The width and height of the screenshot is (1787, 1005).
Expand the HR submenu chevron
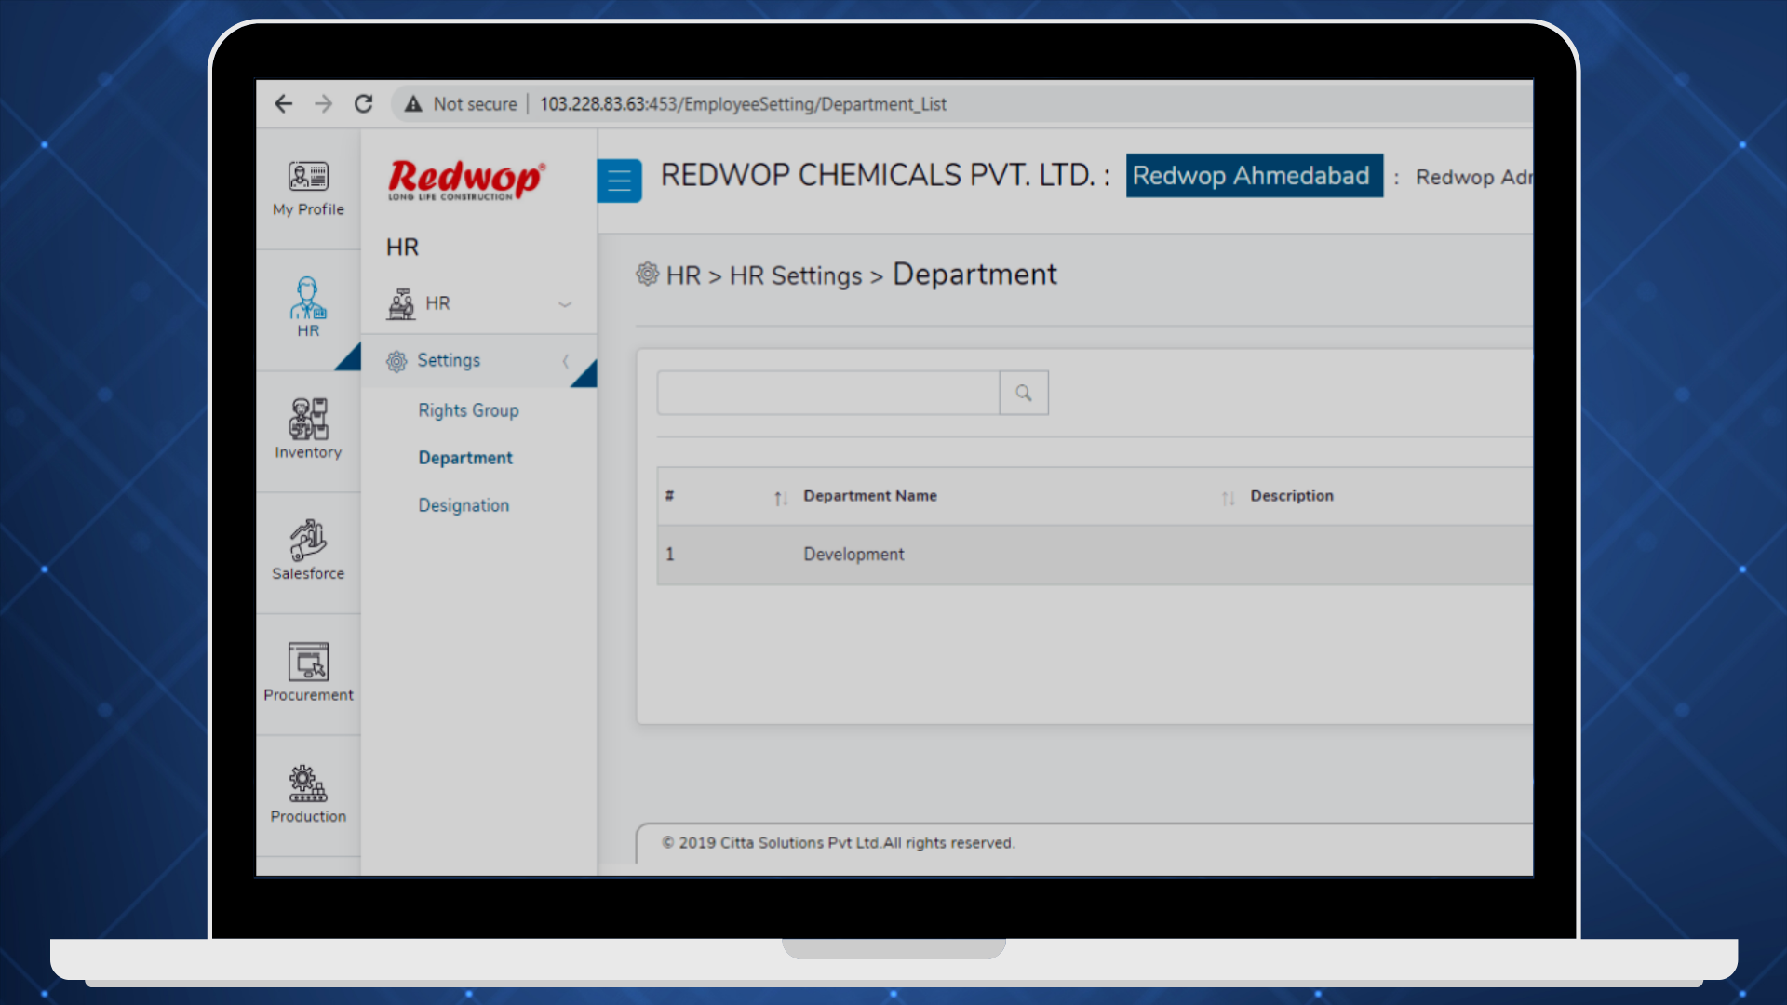[x=565, y=304]
